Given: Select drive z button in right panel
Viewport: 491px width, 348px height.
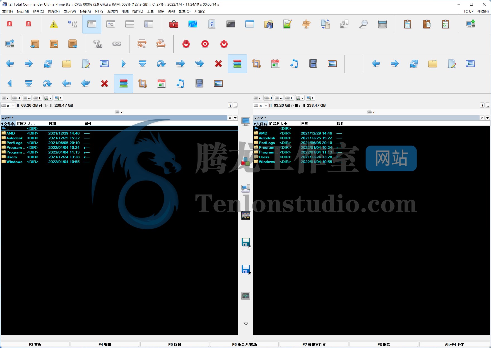Looking at the screenshot, I should pyautogui.click(x=300, y=98).
